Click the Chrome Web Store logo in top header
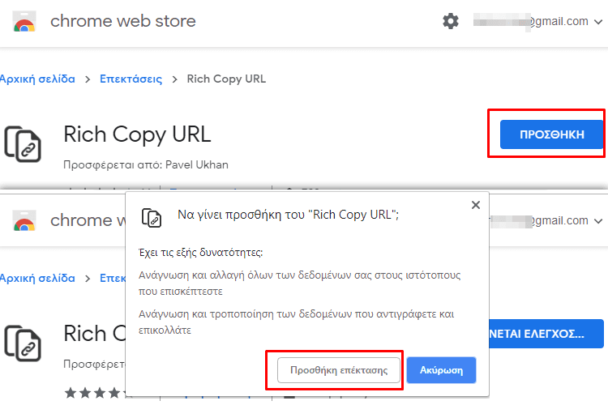 pyautogui.click(x=24, y=21)
